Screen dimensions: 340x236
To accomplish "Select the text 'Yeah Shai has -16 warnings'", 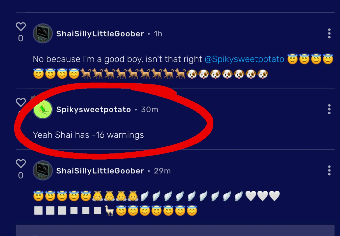I will pyautogui.click(x=88, y=135).
